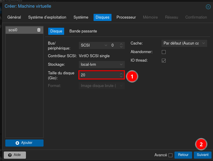The image size is (213, 161).
Task: Enable the Avancé checkbox
Action: [x=170, y=155]
